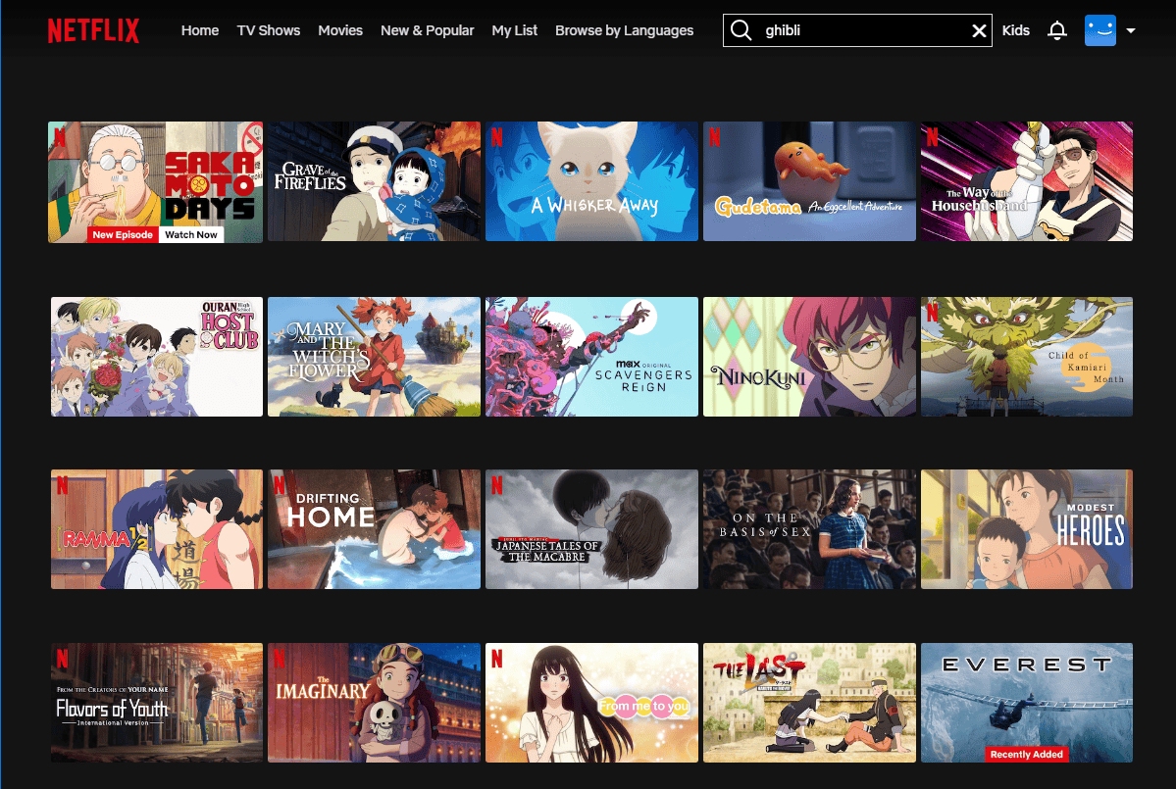Click Watch Now badge on Sakamoto Days
This screenshot has width=1176, height=789.
pyautogui.click(x=191, y=234)
